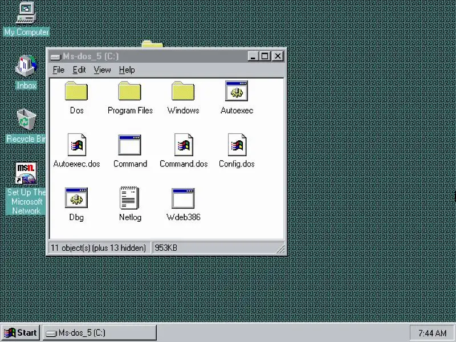This screenshot has width=456, height=342.
Task: Select the Windows folder icon
Action: coord(183,91)
